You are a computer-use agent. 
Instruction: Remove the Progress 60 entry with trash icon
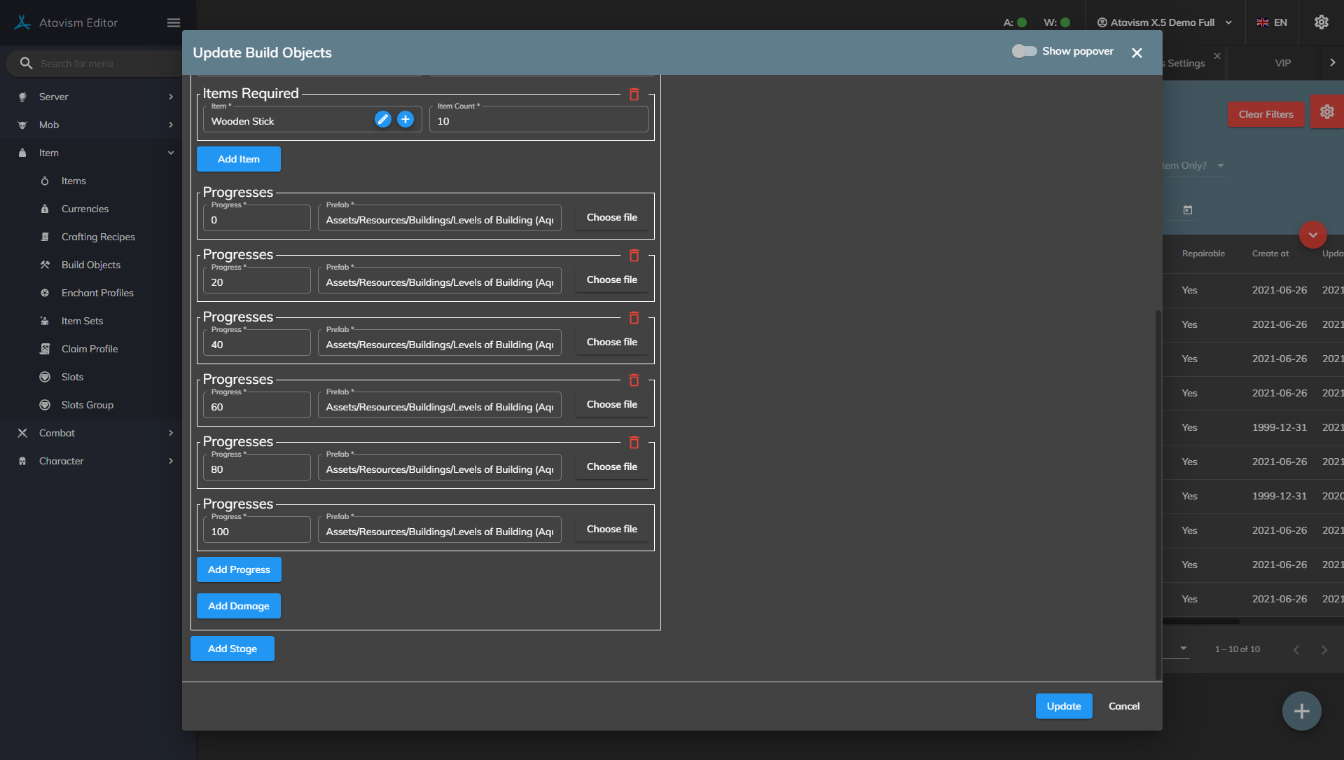click(x=634, y=380)
